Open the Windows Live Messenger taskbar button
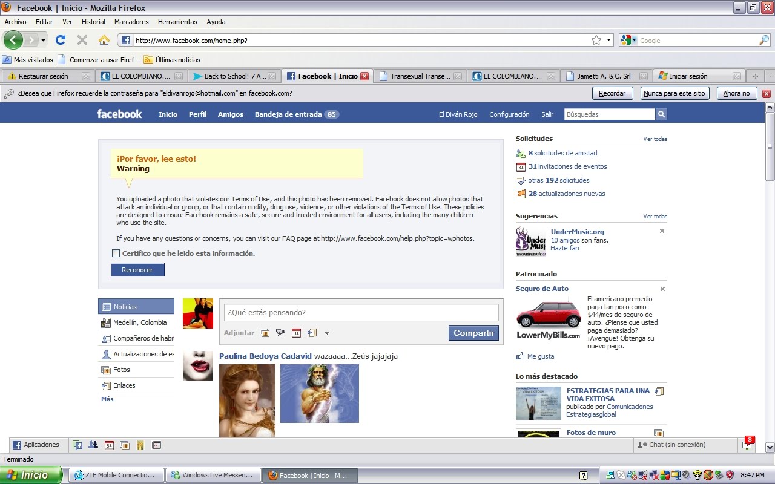The width and height of the screenshot is (775, 484). tap(213, 475)
